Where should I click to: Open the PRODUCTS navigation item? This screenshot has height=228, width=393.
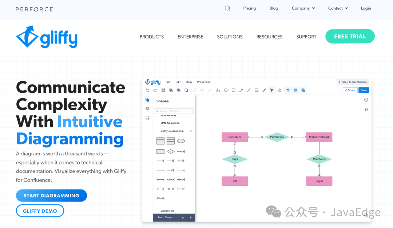(152, 37)
